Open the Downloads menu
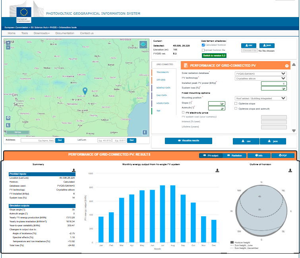300x258 pixels. 41,33
